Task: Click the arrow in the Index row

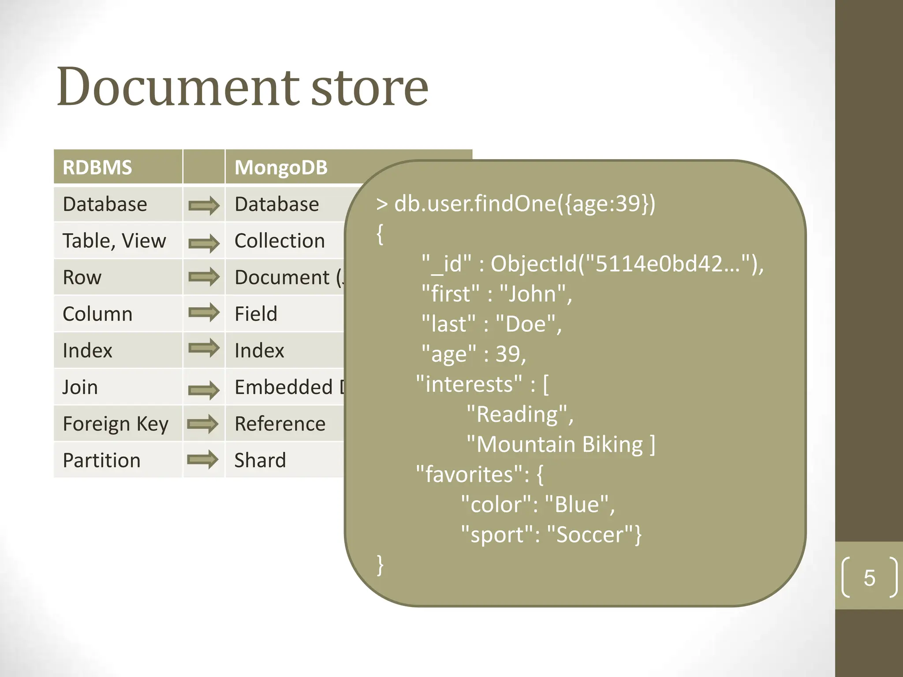Action: [x=204, y=348]
